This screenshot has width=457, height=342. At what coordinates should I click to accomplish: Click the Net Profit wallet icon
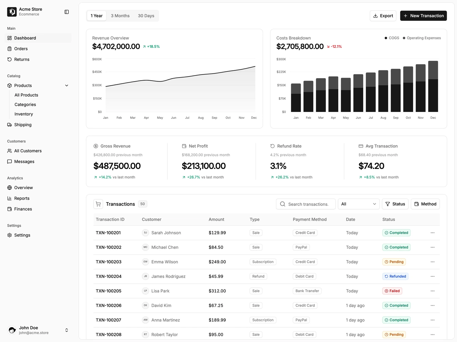click(184, 146)
